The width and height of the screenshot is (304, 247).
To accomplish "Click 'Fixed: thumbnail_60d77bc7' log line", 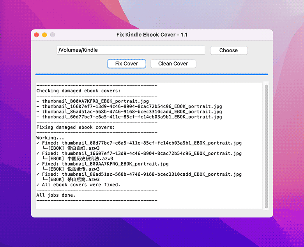I will pos(139,143).
